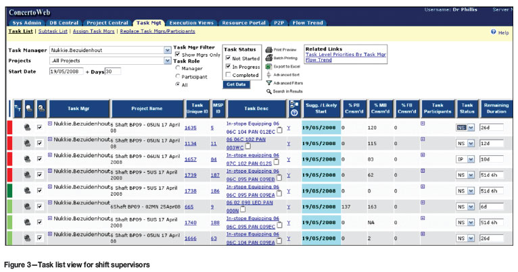Click the Print Preview printer icon
The width and height of the screenshot is (518, 272).
pos(268,50)
